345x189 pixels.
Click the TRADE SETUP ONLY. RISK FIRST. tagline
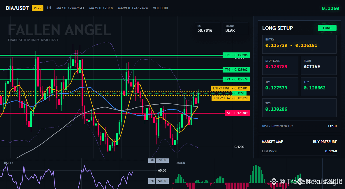coord(33,40)
